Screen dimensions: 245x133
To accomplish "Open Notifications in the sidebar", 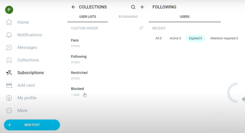I will coord(30,35).
